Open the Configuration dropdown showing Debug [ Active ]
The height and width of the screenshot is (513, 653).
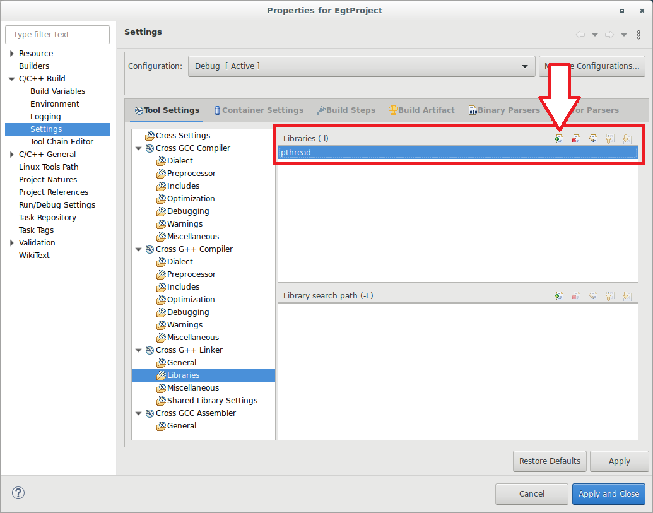pyautogui.click(x=361, y=66)
